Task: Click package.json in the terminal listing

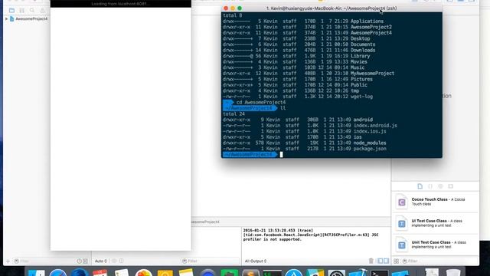Action: (370, 149)
